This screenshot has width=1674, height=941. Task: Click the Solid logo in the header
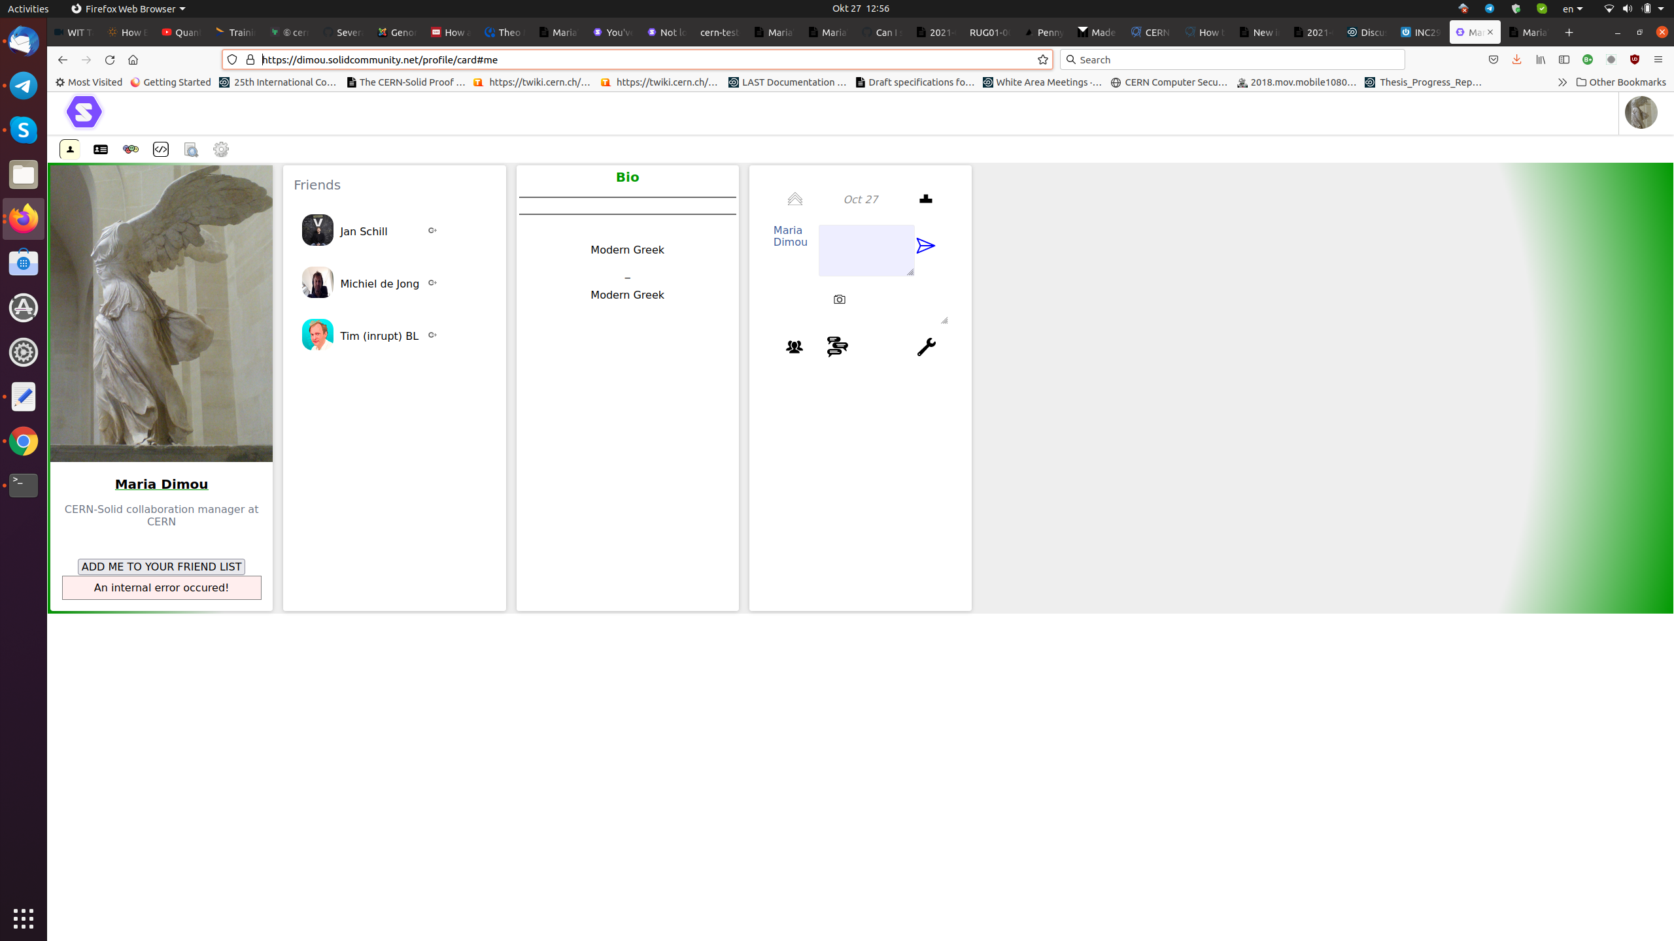point(84,112)
